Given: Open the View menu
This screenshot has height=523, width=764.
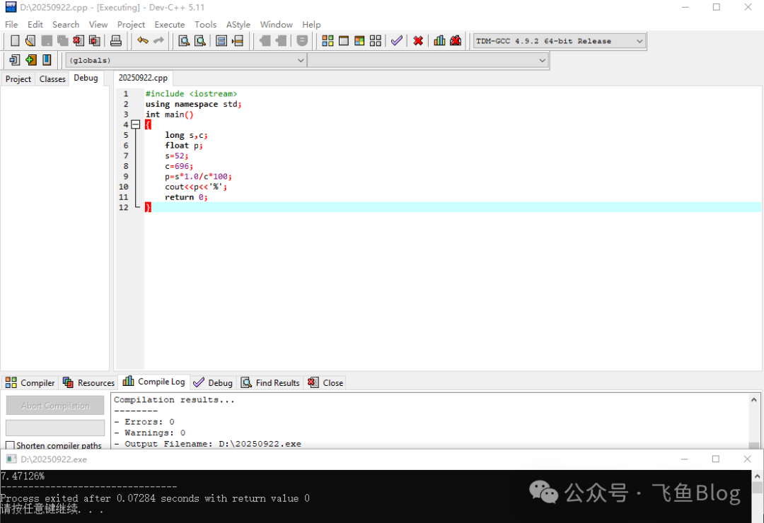Looking at the screenshot, I should pos(98,24).
